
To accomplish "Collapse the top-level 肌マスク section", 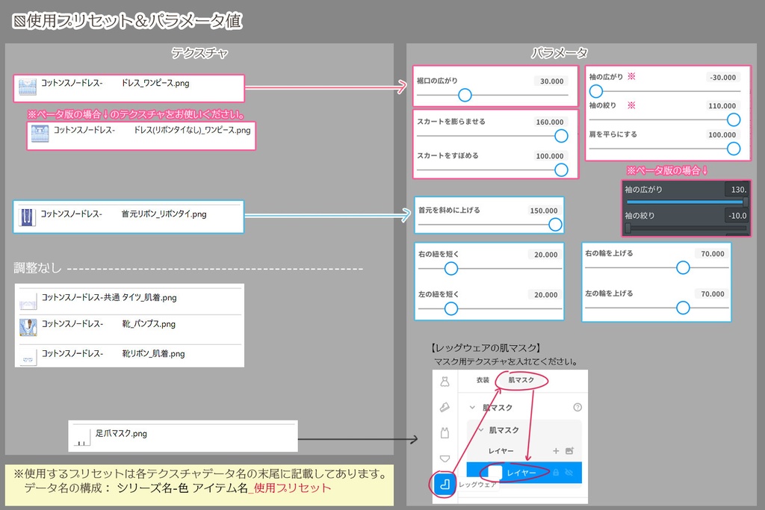I will [x=472, y=407].
